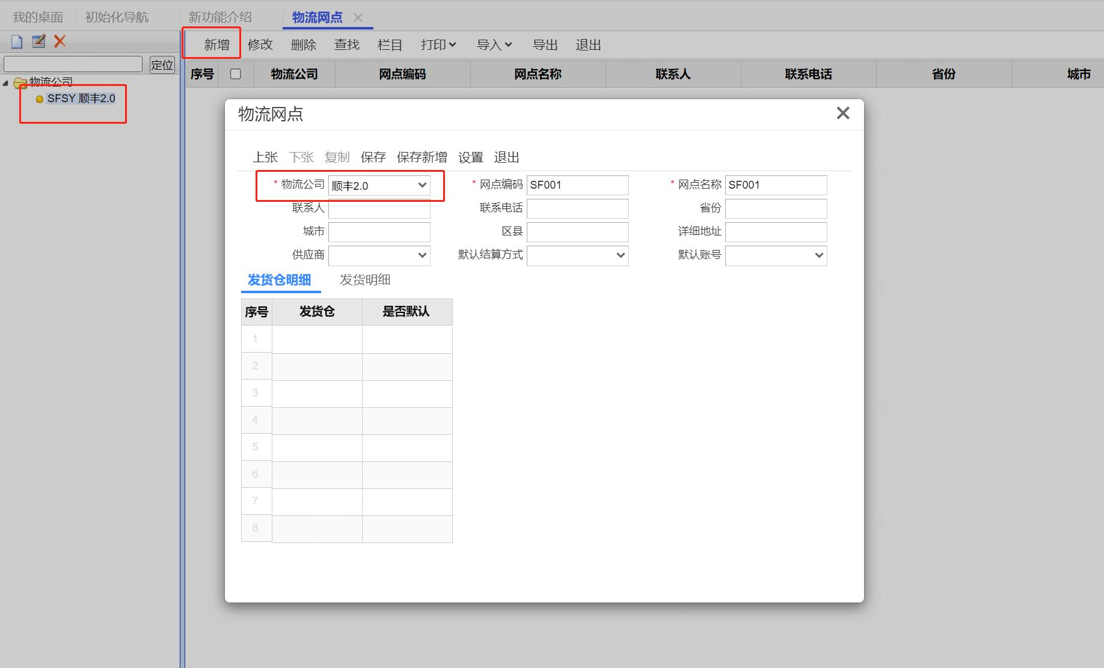Close the 物流网点 dialog

click(x=843, y=113)
